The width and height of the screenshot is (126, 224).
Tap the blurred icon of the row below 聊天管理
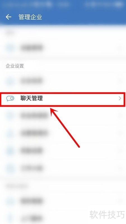point(10,116)
